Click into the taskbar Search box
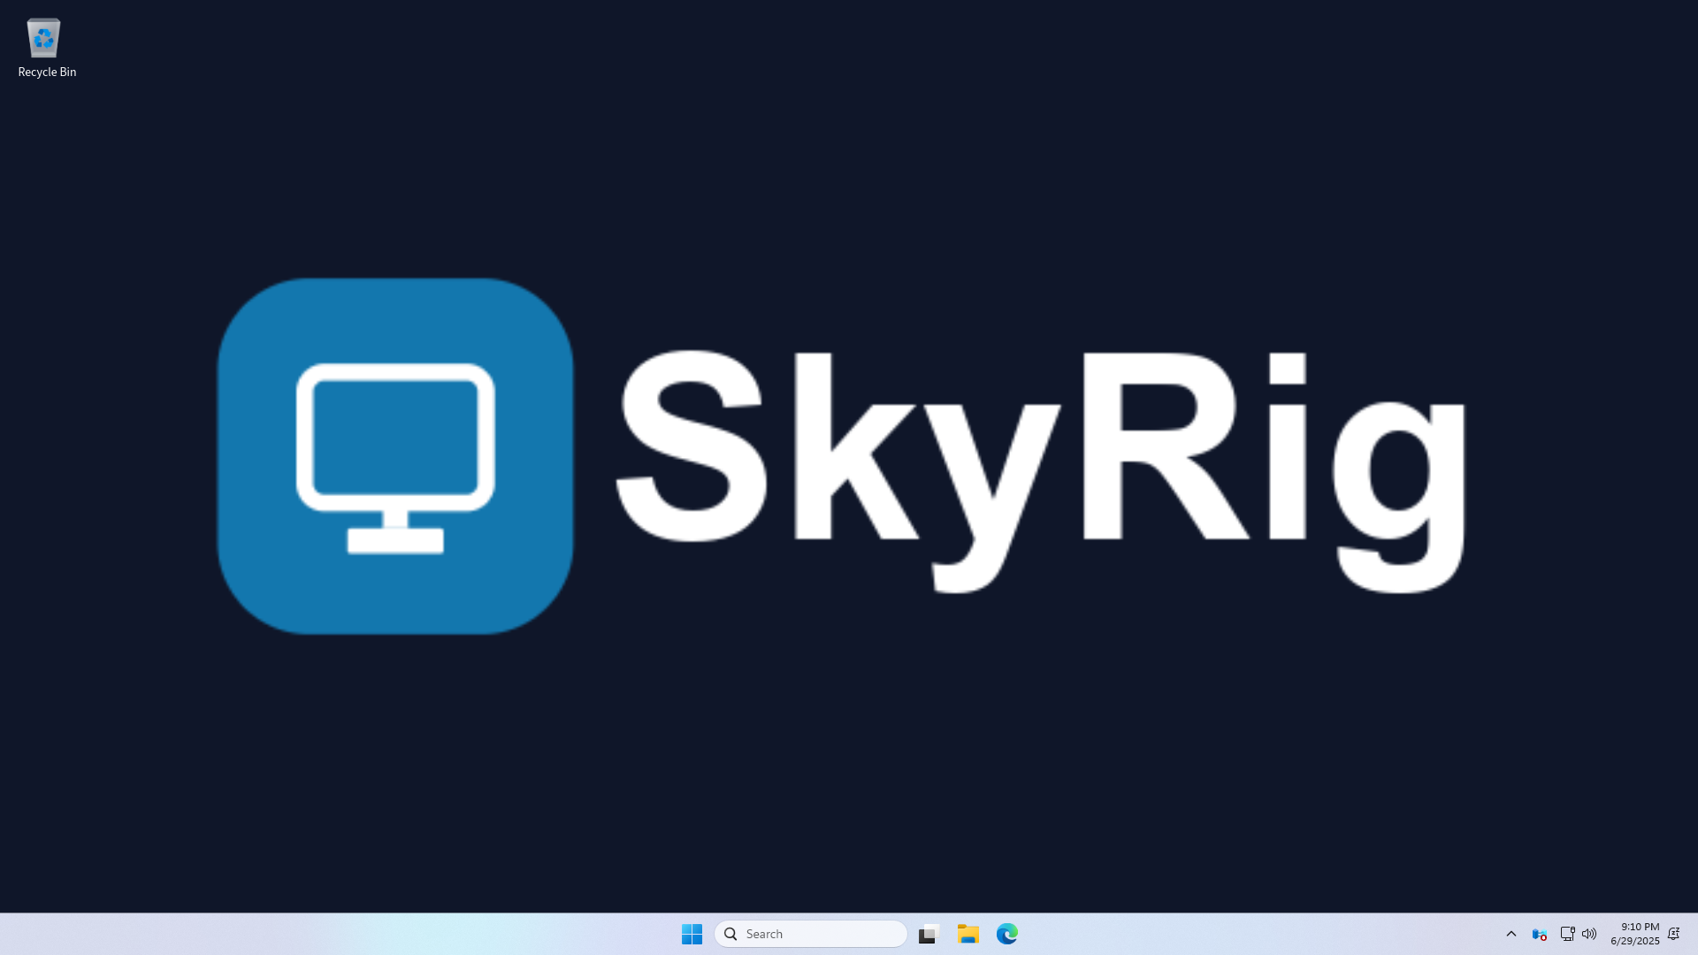This screenshot has width=1698, height=955. 811,934
